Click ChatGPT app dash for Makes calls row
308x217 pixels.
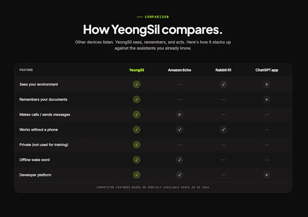[x=267, y=114]
